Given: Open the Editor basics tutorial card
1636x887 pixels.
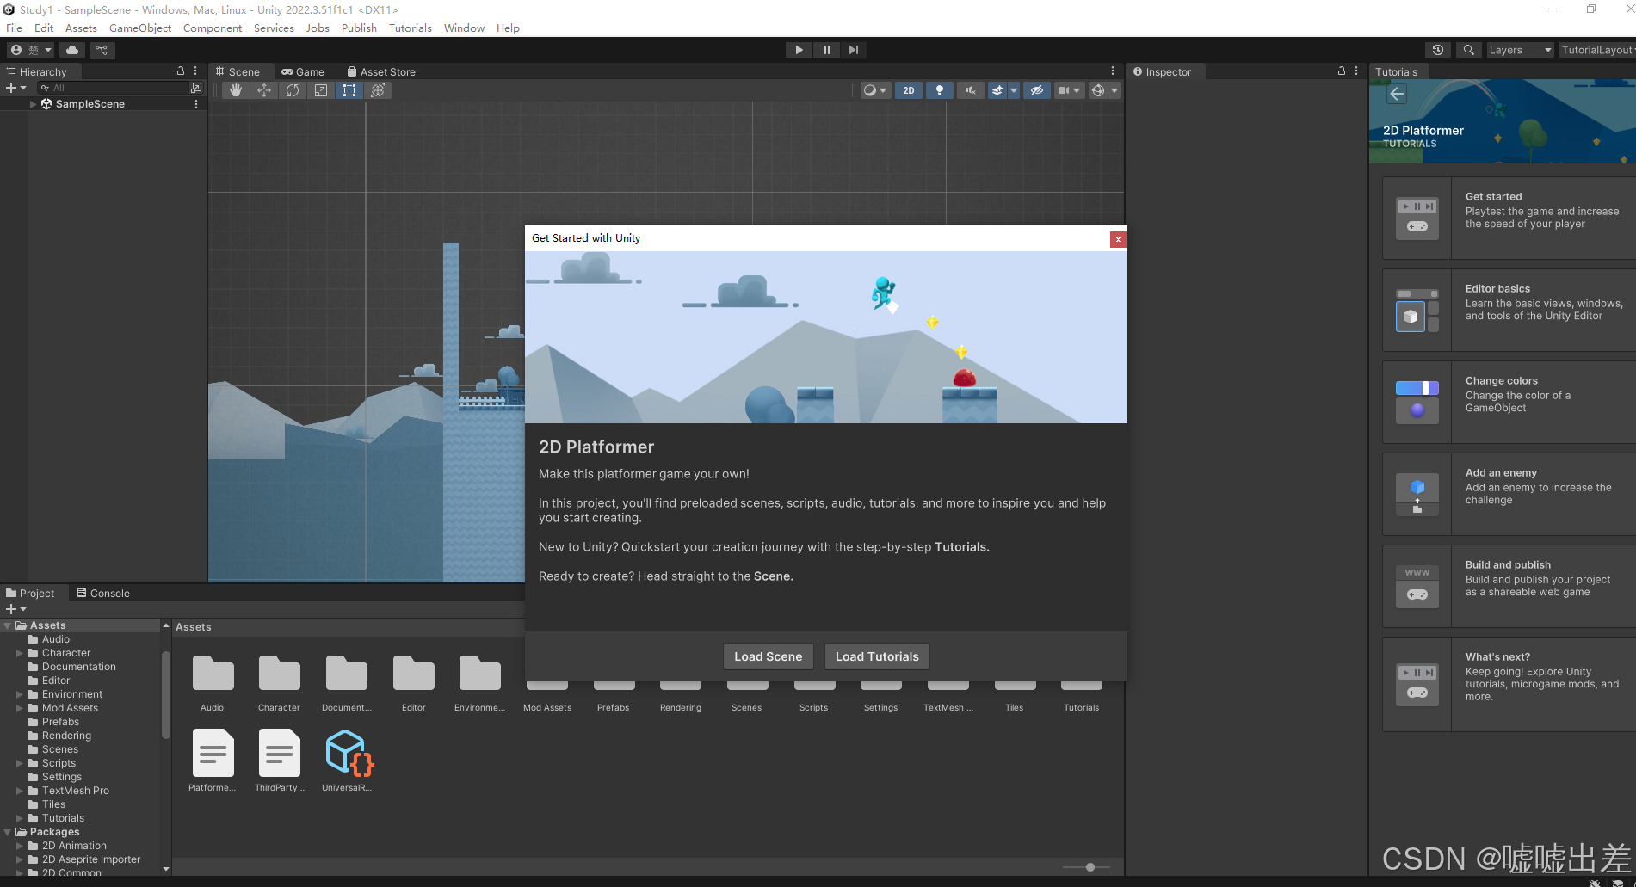Looking at the screenshot, I should coord(1509,311).
